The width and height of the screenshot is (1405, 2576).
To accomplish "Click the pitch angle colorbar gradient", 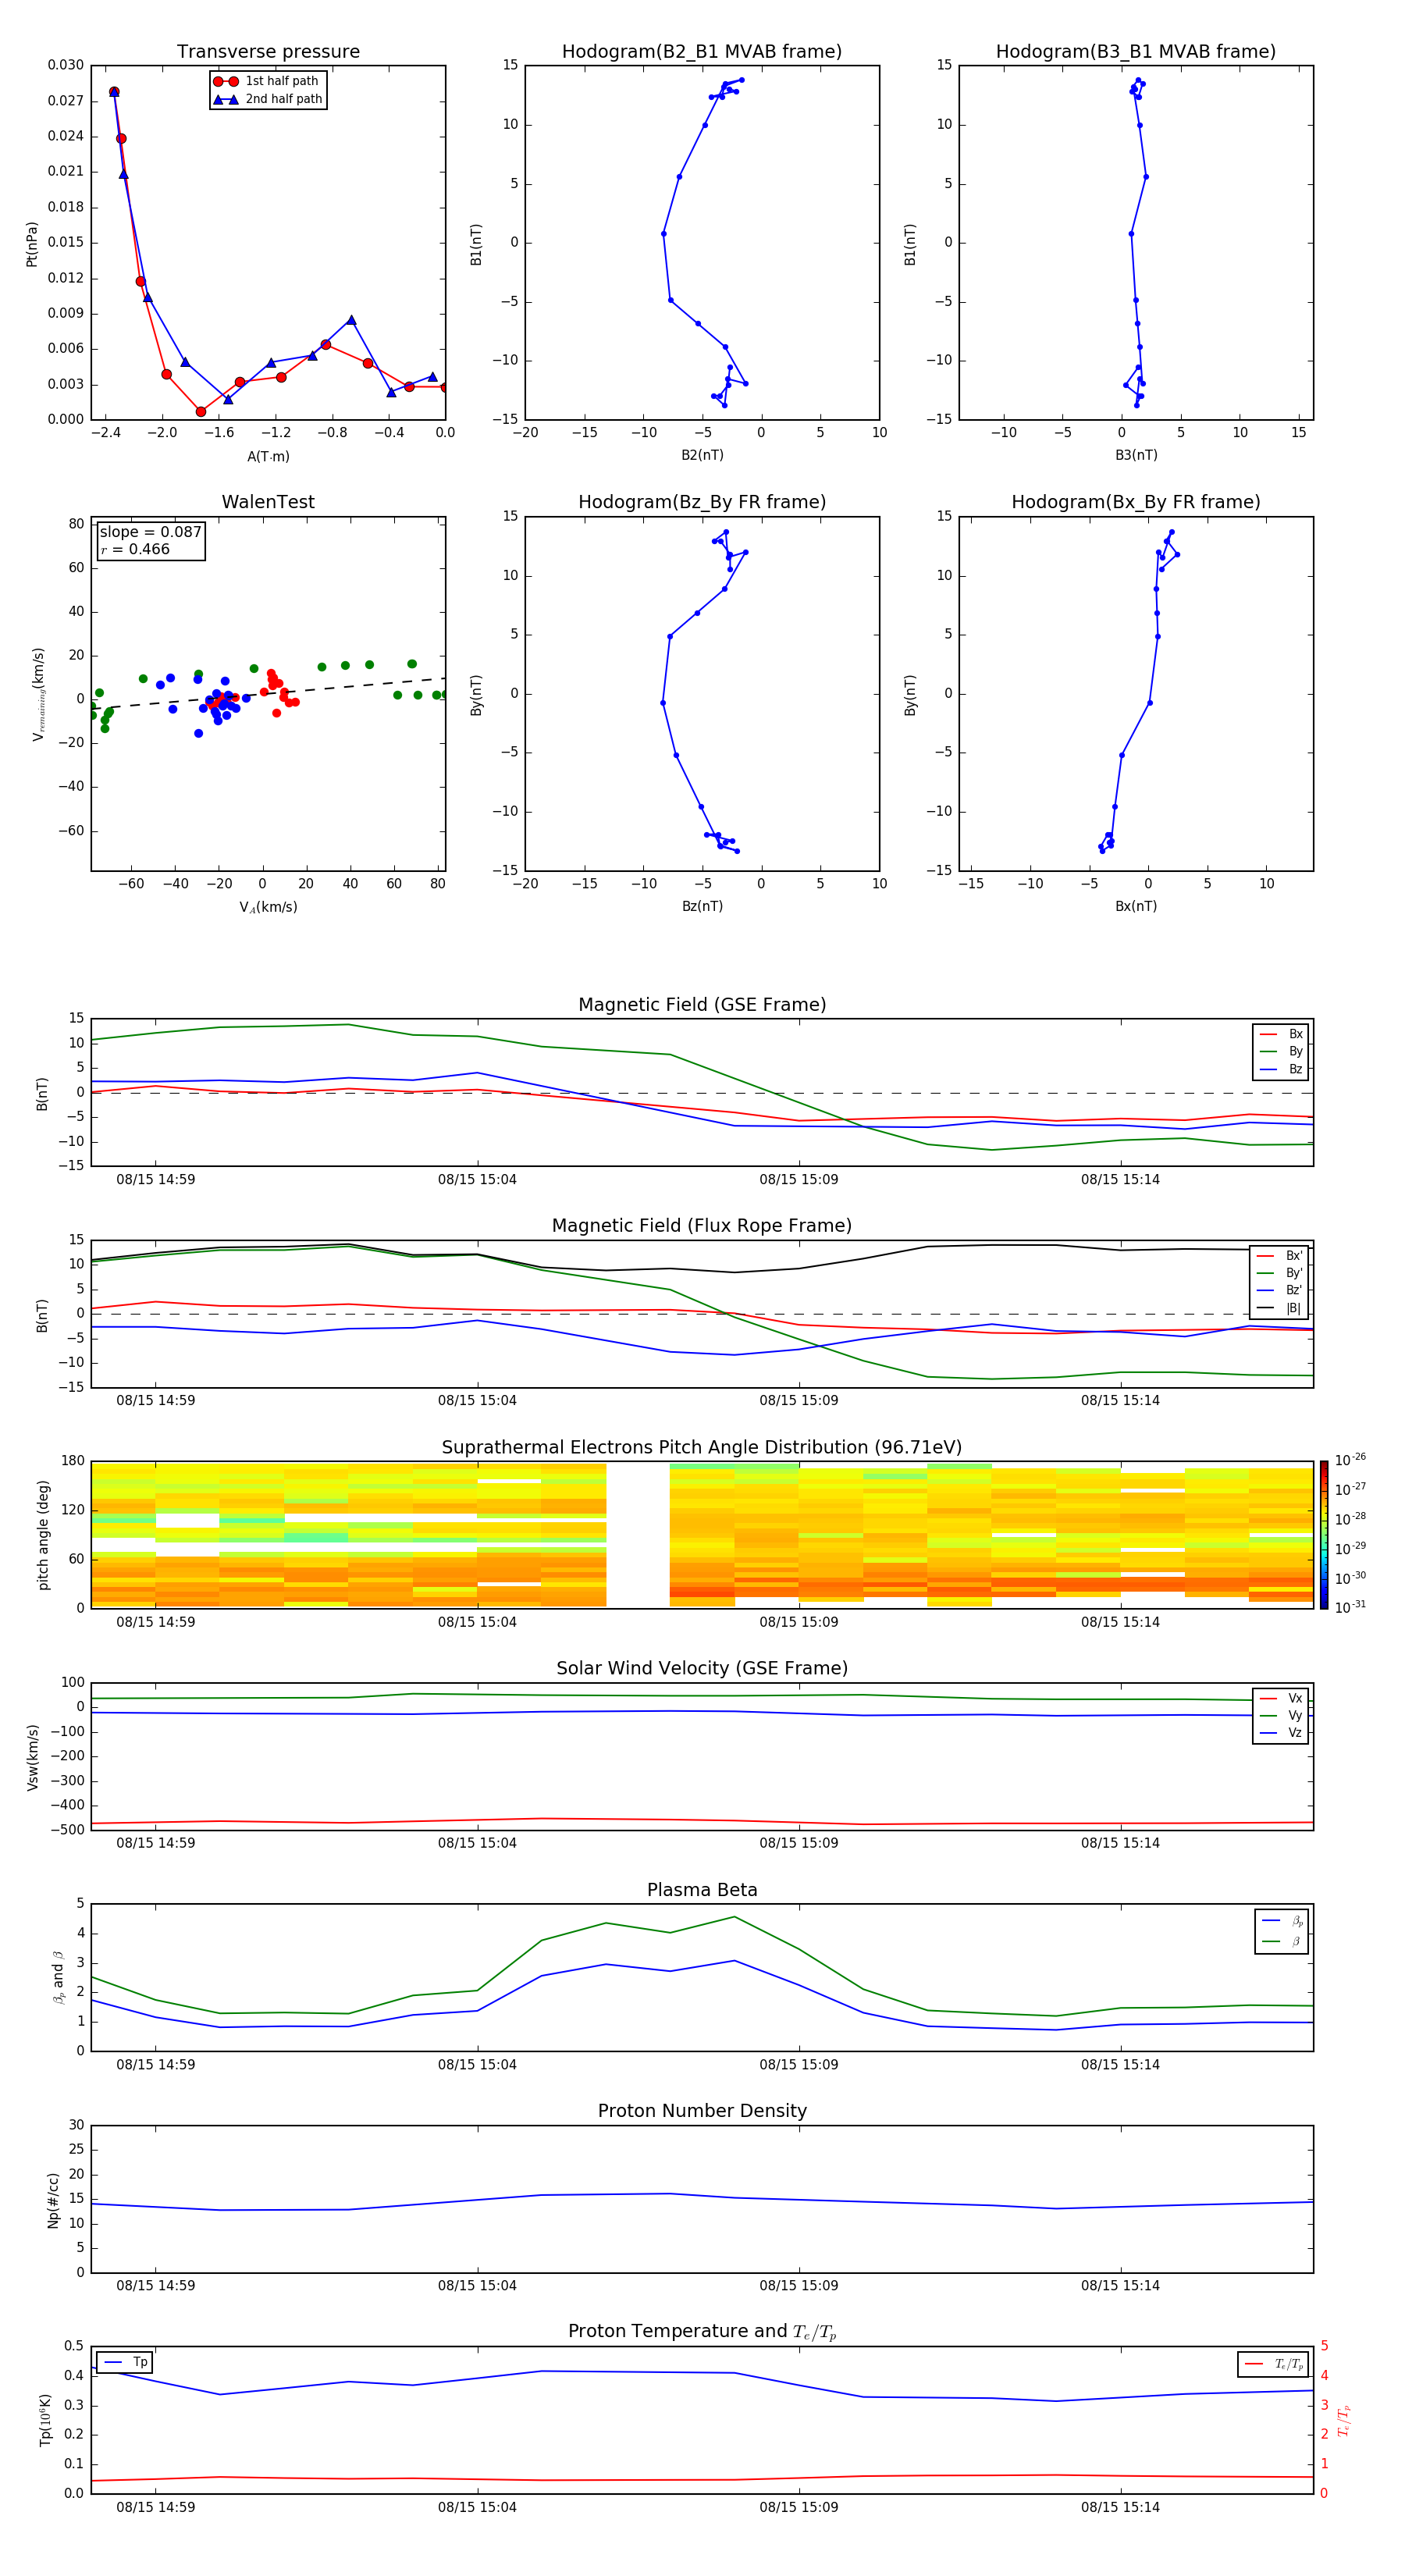I will (x=1324, y=1535).
